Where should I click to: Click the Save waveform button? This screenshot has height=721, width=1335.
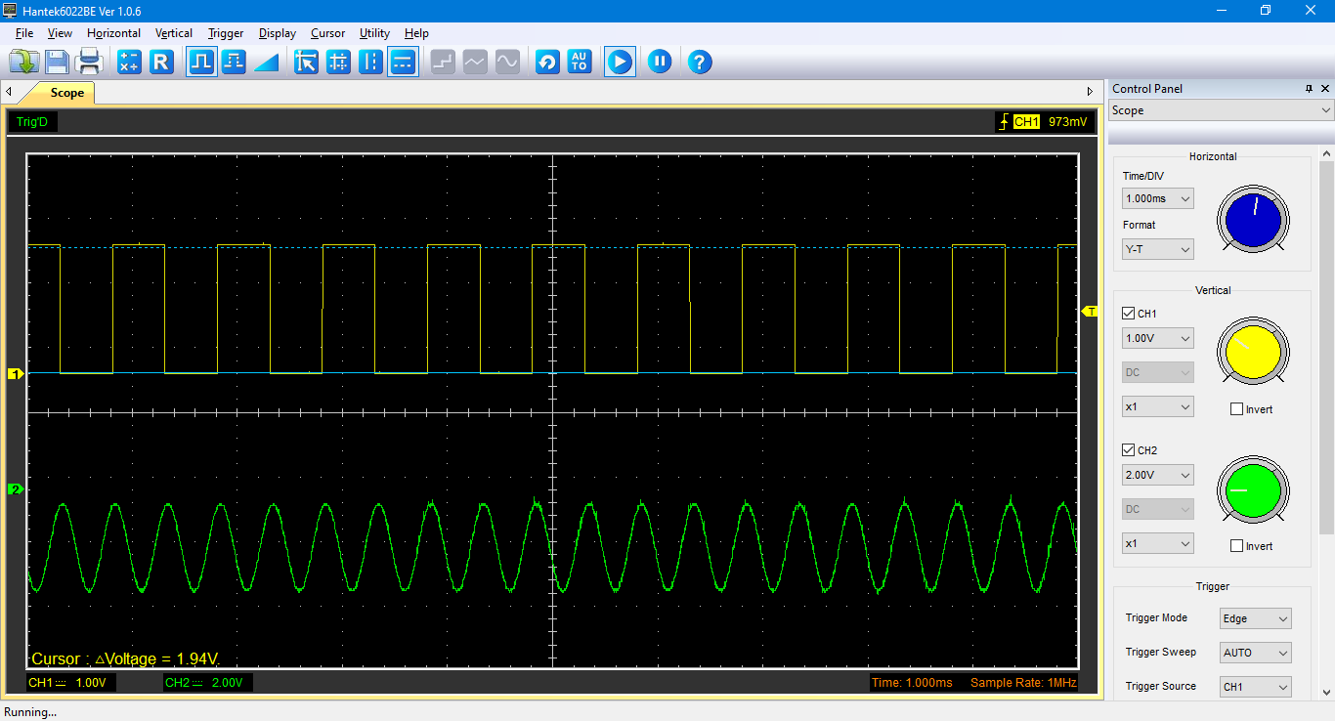pyautogui.click(x=57, y=62)
